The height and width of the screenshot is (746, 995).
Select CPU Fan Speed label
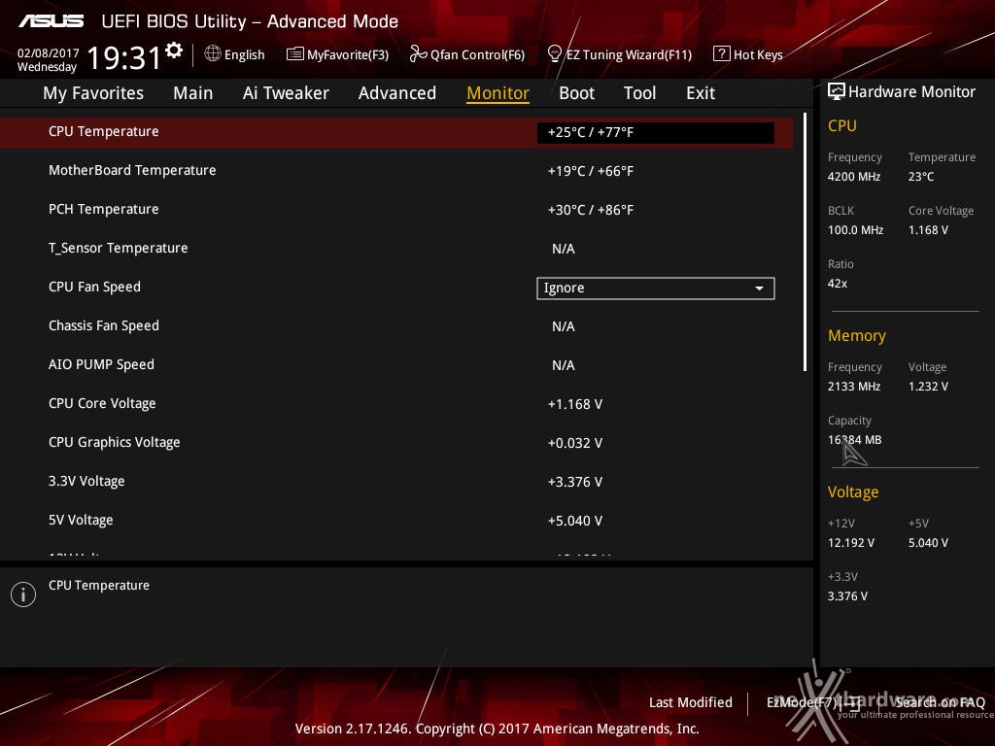pyautogui.click(x=94, y=287)
